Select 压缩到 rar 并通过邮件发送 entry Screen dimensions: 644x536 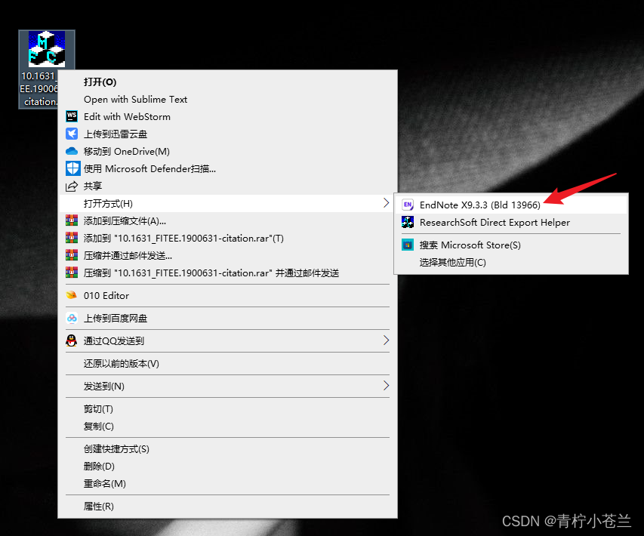point(228,273)
